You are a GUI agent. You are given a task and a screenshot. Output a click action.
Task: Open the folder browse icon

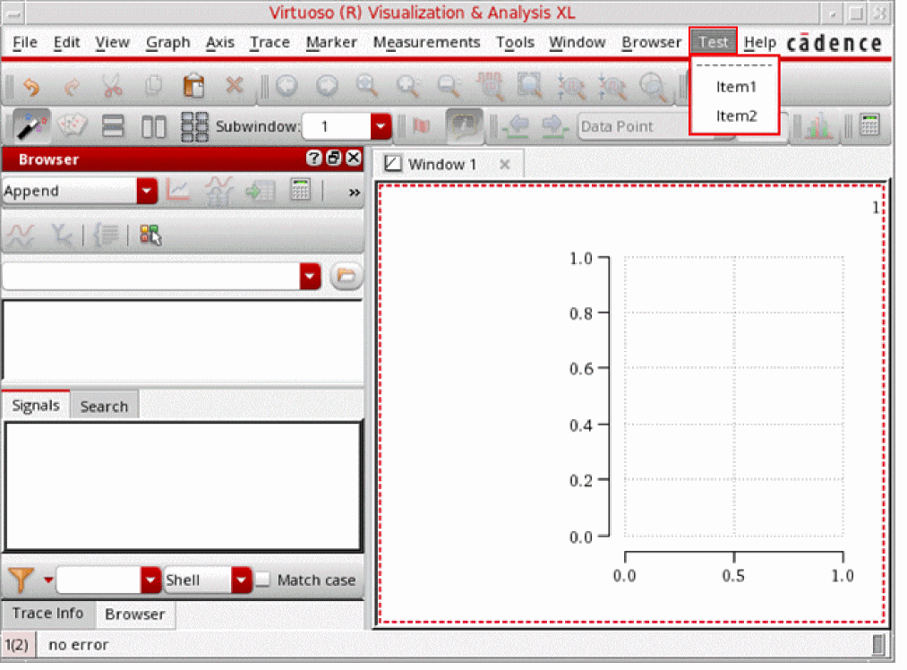click(x=345, y=277)
